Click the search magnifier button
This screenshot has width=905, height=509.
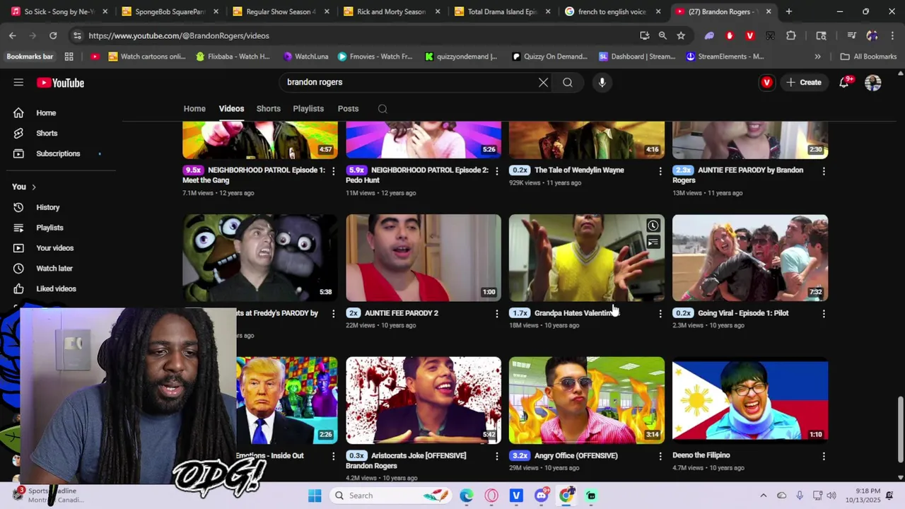pos(568,83)
